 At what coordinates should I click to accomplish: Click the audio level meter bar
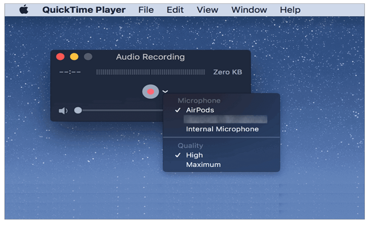pyautogui.click(x=150, y=72)
